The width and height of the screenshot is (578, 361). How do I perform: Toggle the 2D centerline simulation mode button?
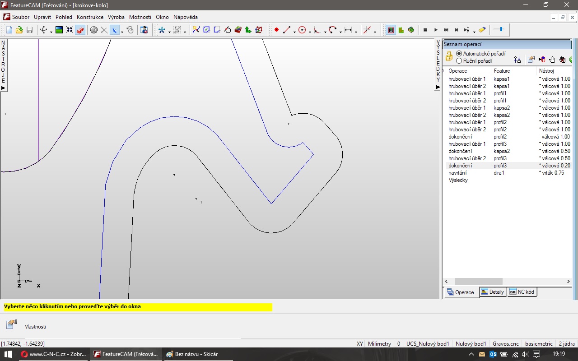click(x=391, y=30)
